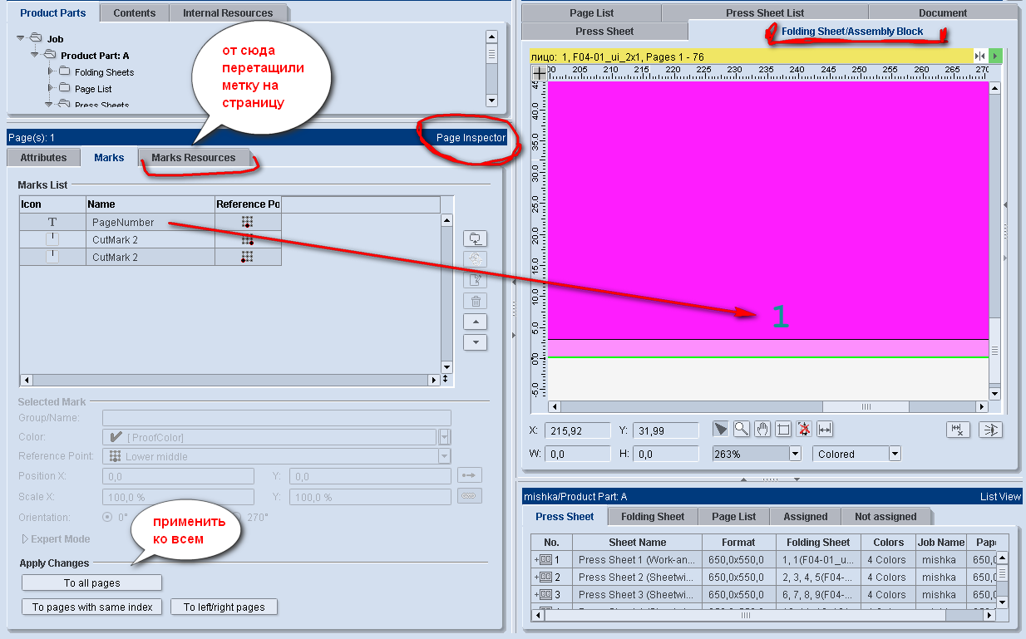This screenshot has height=639, width=1026.
Task: Click the trash delete mark button
Action: 475,301
